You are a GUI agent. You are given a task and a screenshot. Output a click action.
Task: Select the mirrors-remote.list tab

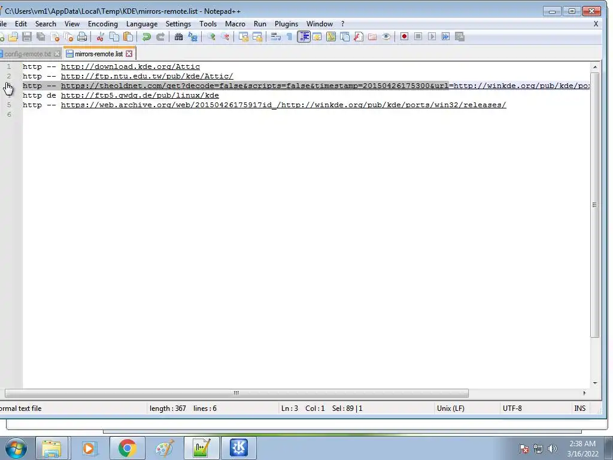coord(99,54)
